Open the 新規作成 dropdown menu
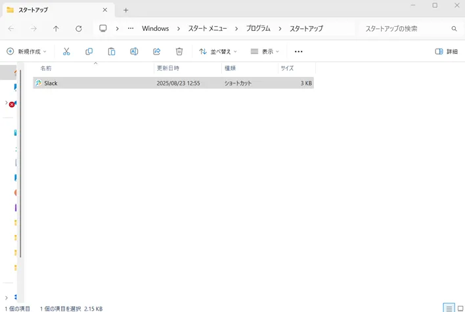 27,51
